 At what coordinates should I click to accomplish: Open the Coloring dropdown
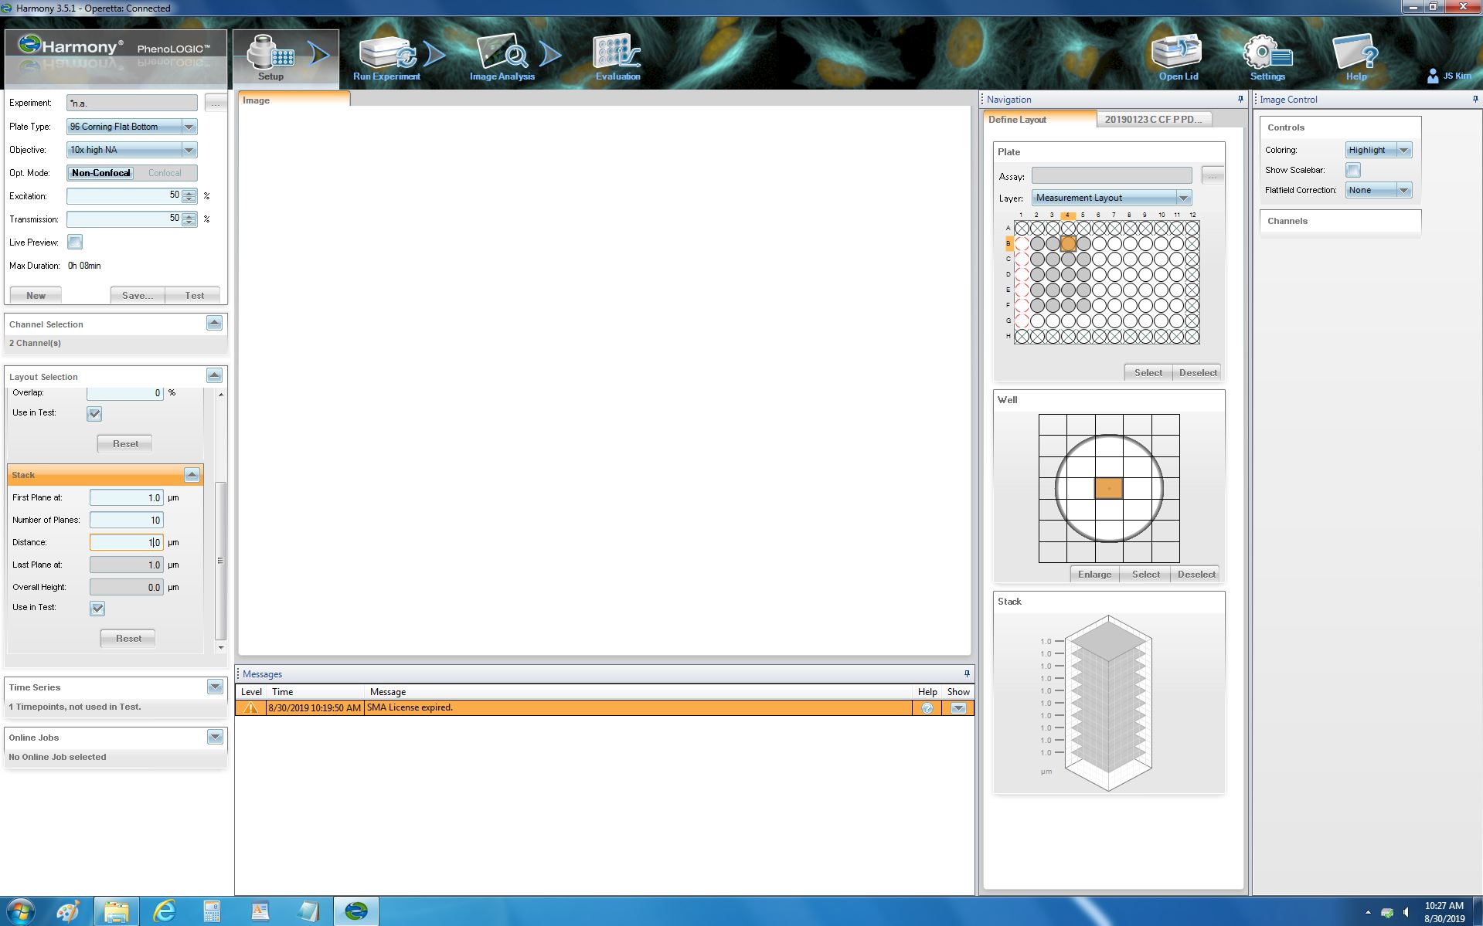click(1404, 150)
